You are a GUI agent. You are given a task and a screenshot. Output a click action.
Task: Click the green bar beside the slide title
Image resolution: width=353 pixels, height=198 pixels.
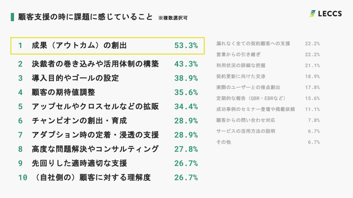coord(13,17)
